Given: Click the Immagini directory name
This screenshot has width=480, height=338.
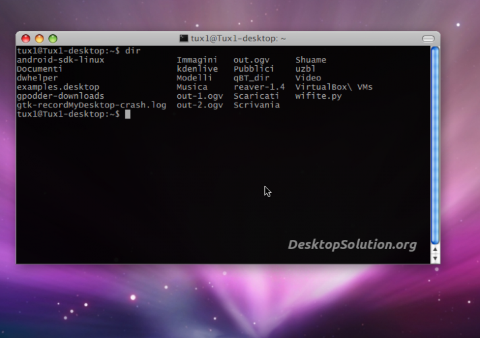Looking at the screenshot, I should (x=197, y=60).
